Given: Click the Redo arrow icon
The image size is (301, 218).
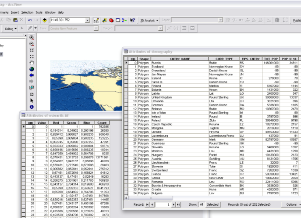Looking at the screenshot, I should coord(36,20).
